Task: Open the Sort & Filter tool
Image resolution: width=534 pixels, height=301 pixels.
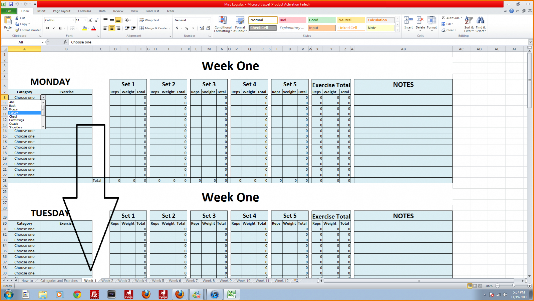Action: tap(469, 24)
